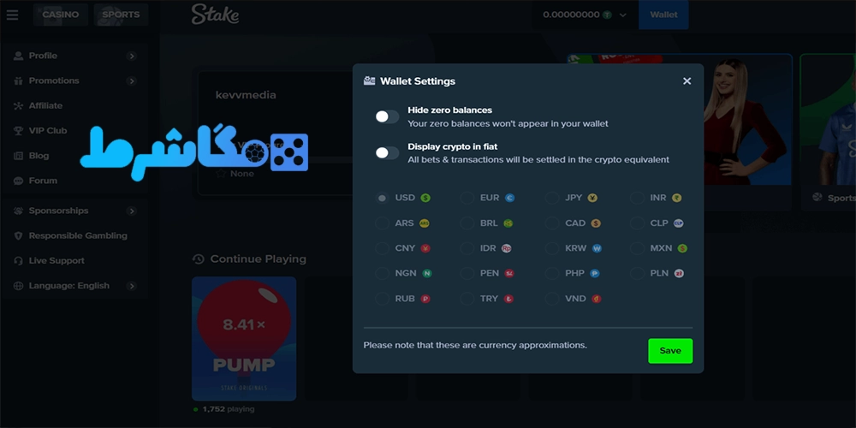Click the yellow JPY coin icon
Screen dimensions: 856x428
click(x=592, y=198)
